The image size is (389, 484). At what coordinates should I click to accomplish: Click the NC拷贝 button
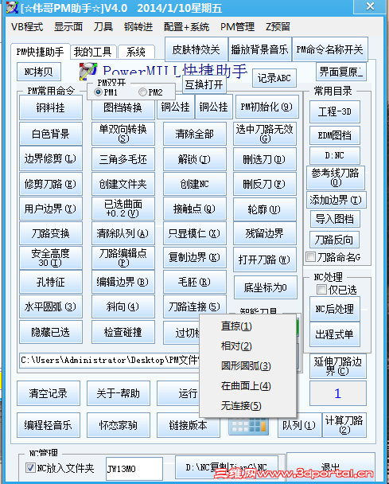point(39,72)
